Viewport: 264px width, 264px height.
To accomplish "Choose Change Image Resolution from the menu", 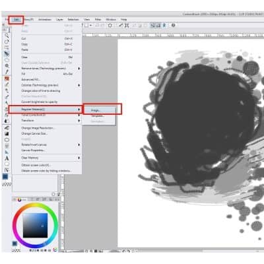I will point(38,128).
